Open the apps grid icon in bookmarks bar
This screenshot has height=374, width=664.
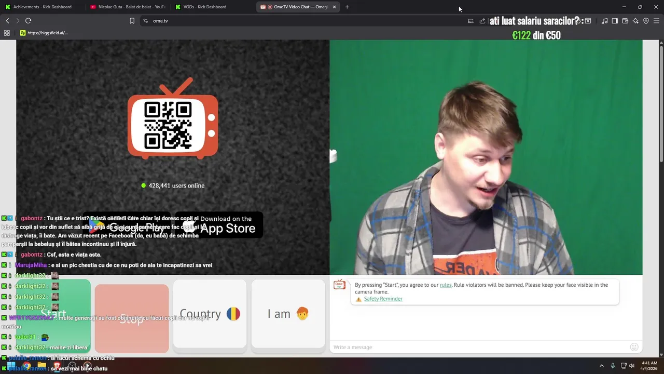click(x=7, y=33)
